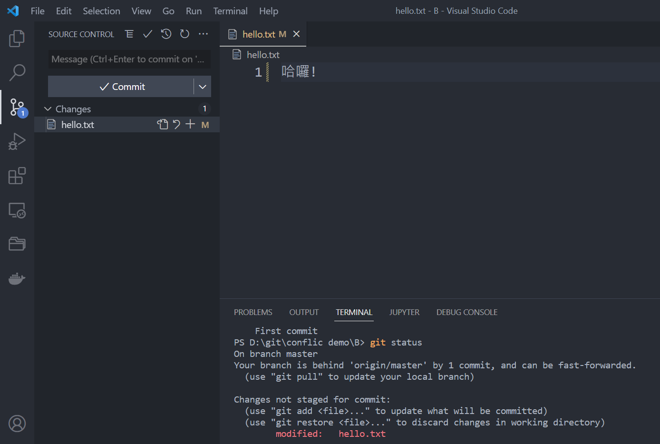The width and height of the screenshot is (660, 444).
Task: Open the Help menu
Action: click(x=269, y=11)
